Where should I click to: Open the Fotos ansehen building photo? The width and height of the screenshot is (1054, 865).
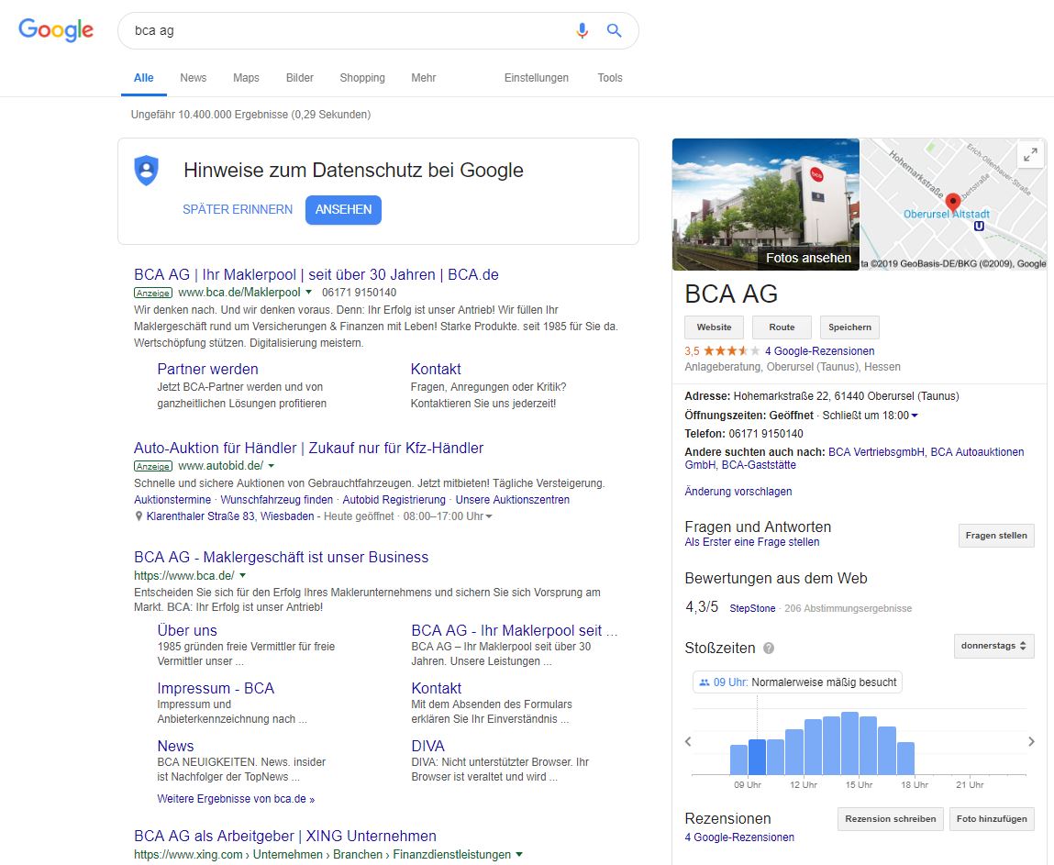tap(766, 205)
